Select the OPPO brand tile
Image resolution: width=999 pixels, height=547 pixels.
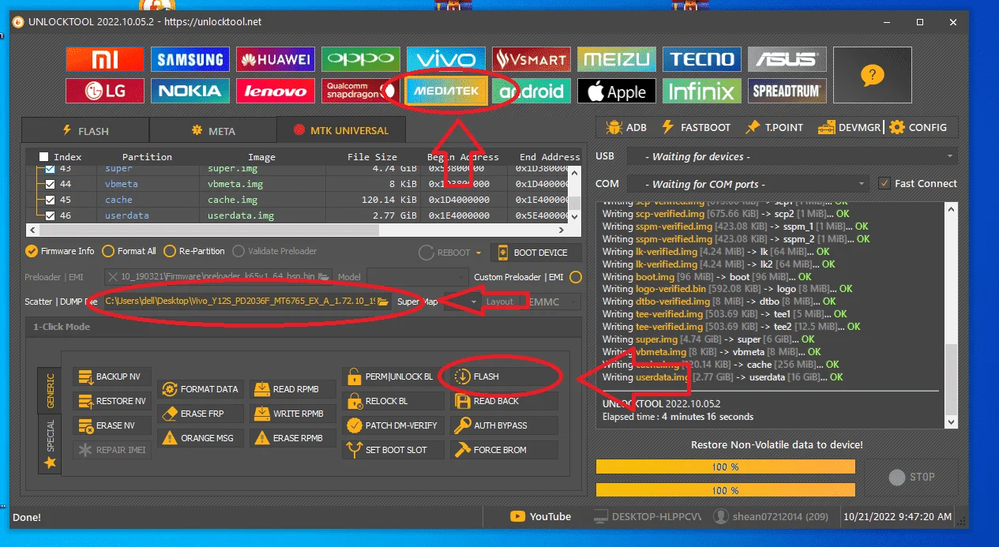[361, 59]
